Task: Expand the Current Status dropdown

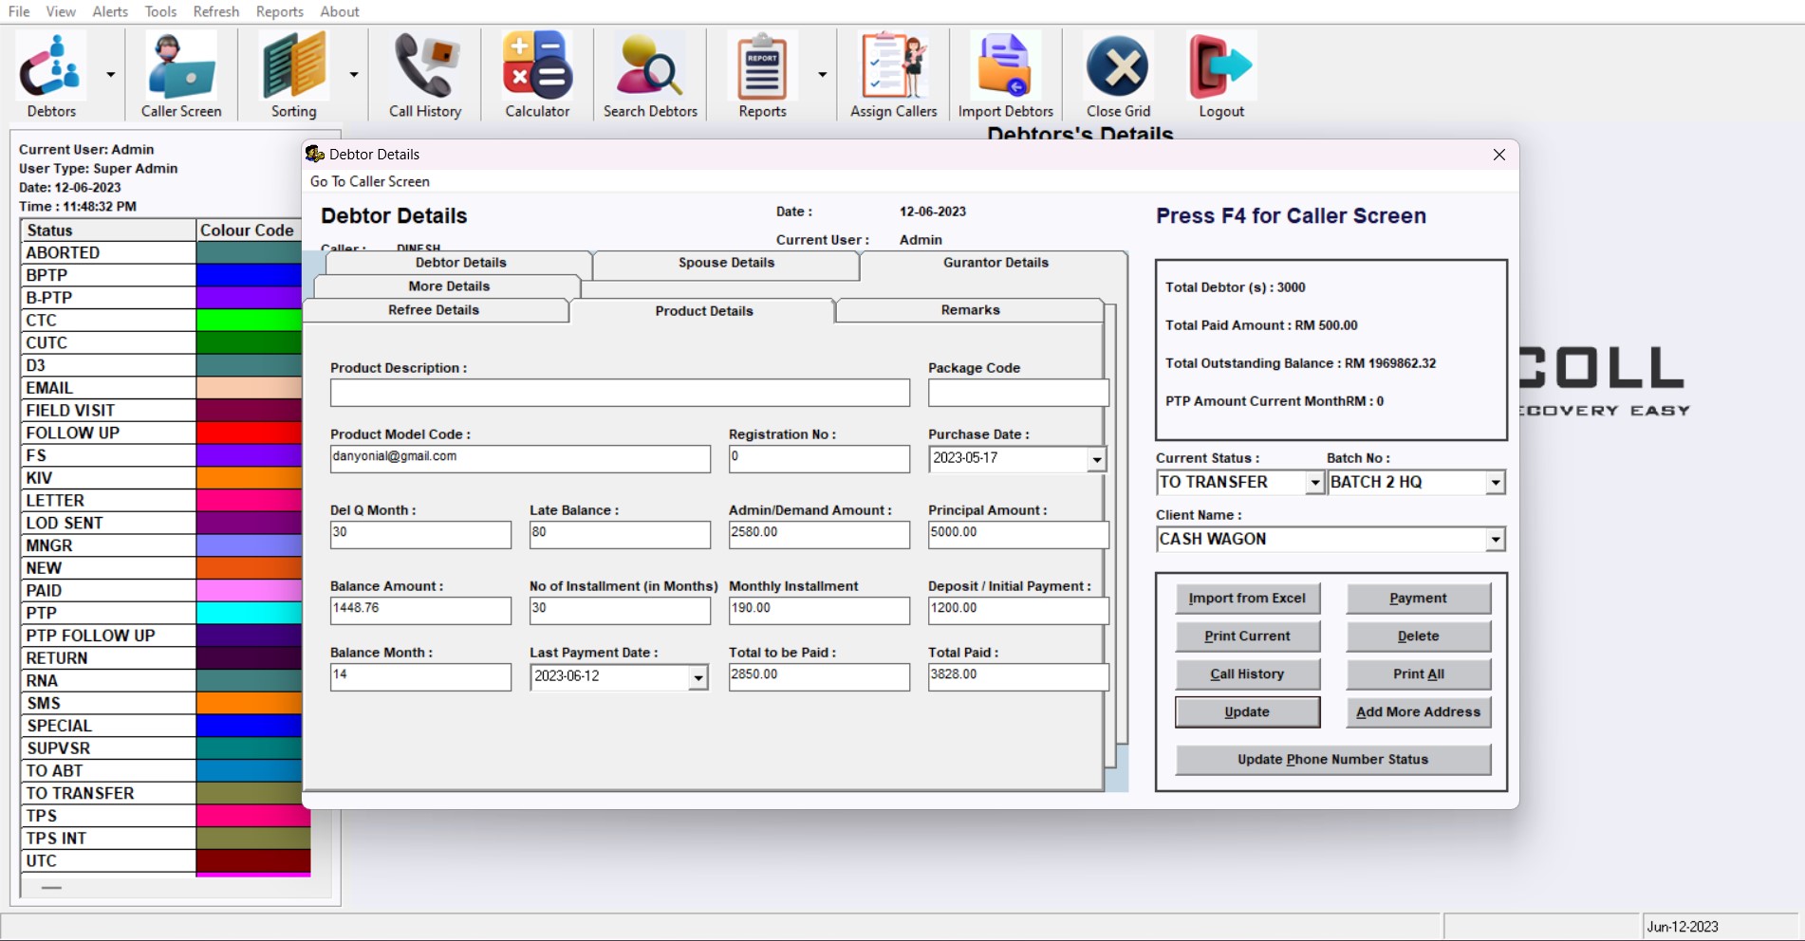Action: click(x=1314, y=483)
